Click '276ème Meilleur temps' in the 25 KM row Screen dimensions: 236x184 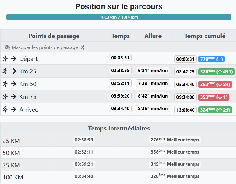(175, 140)
